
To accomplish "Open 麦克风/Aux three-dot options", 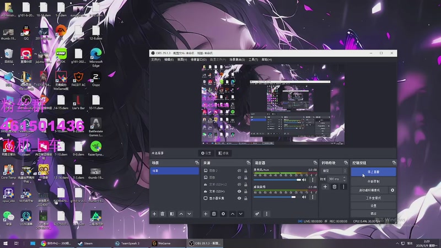I will click(x=313, y=180).
